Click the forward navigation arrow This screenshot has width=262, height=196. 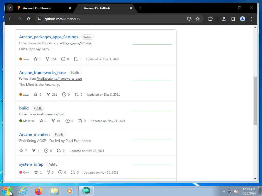coord(19,19)
